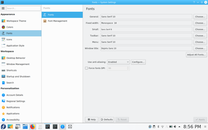The width and height of the screenshot is (208, 130).
Task: Open Application Style settings
Action: tap(21, 46)
